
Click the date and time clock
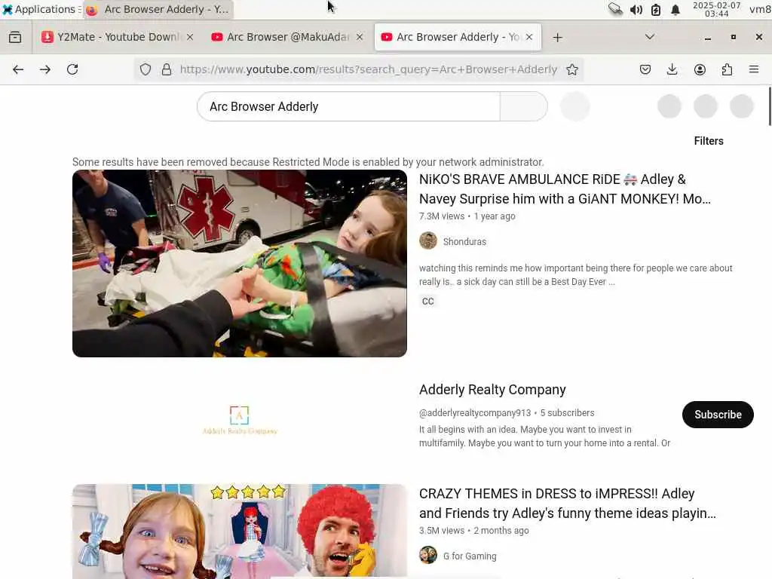click(716, 9)
